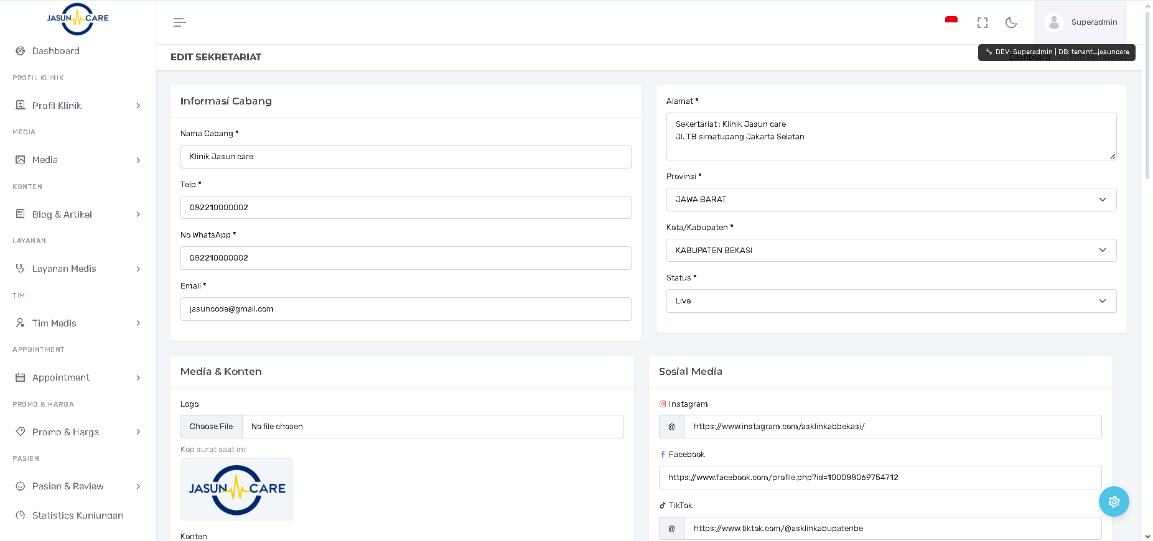
Task: Open the Kota/Kabupaten dropdown
Action: tap(890, 251)
